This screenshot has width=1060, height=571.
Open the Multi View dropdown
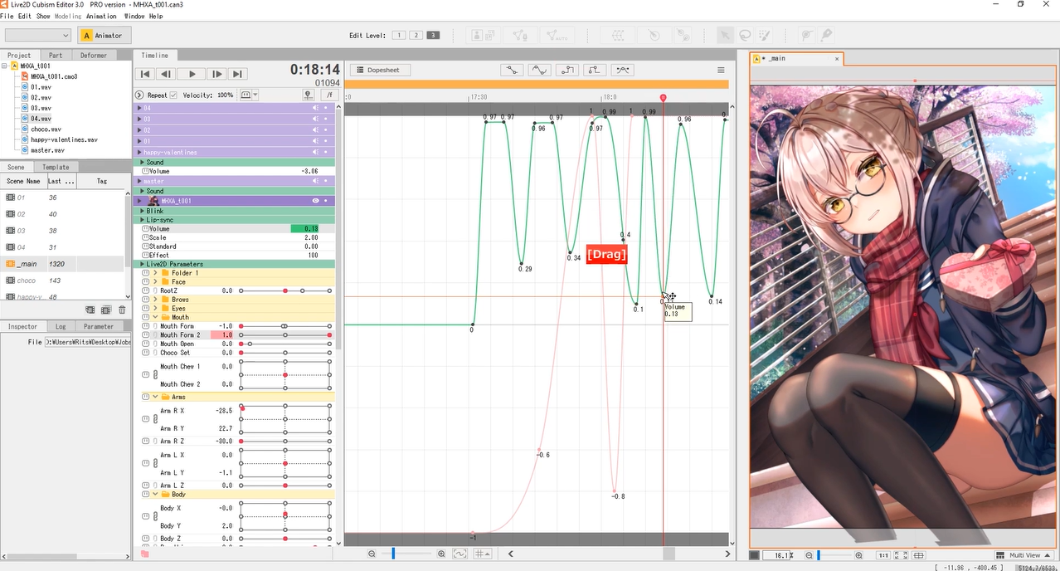click(x=1025, y=555)
